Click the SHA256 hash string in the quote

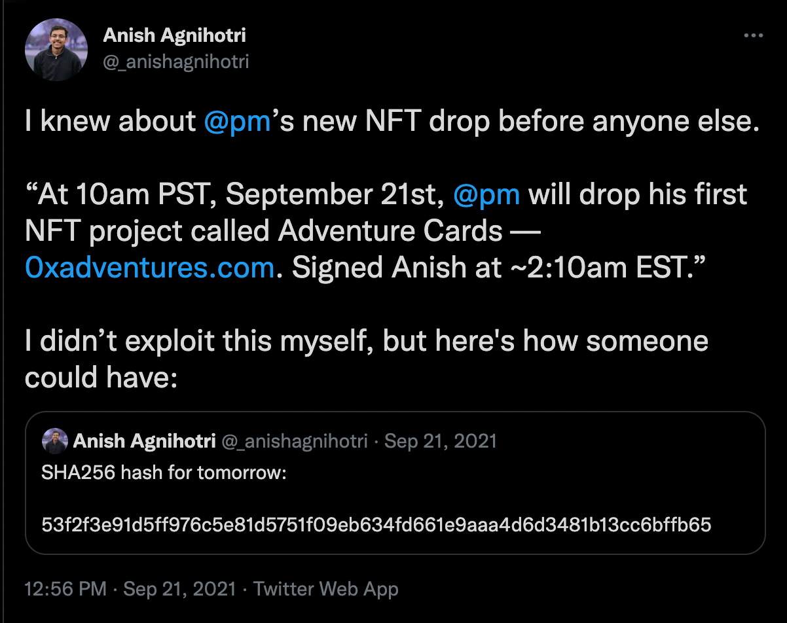(376, 524)
